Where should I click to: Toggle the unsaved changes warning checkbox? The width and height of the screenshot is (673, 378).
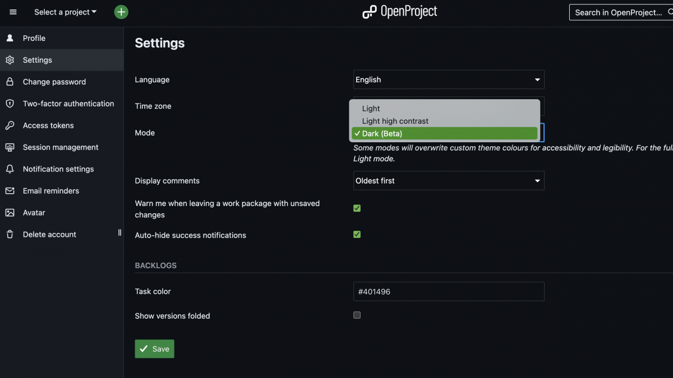pos(357,208)
